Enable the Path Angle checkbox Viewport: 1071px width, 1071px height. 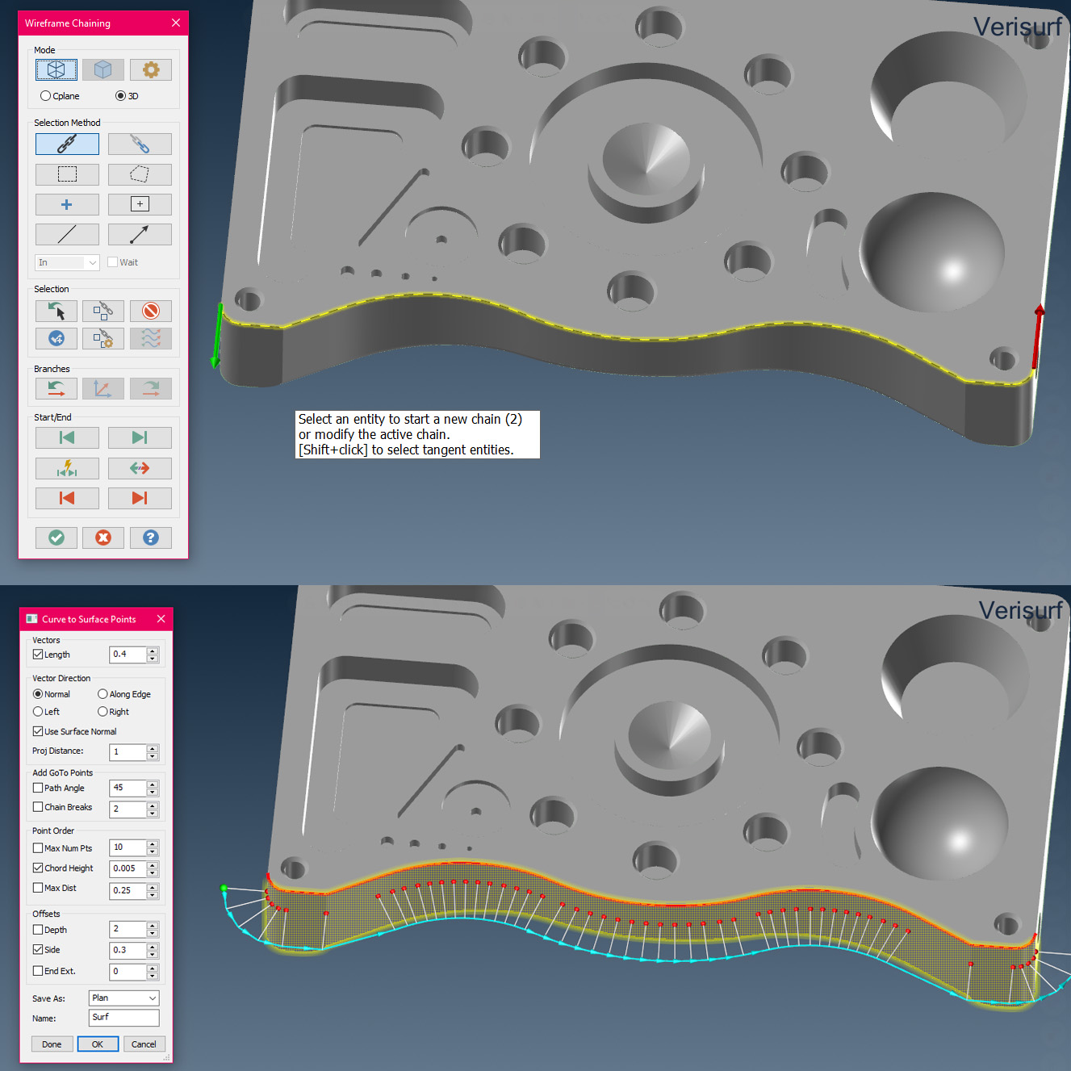tap(38, 788)
